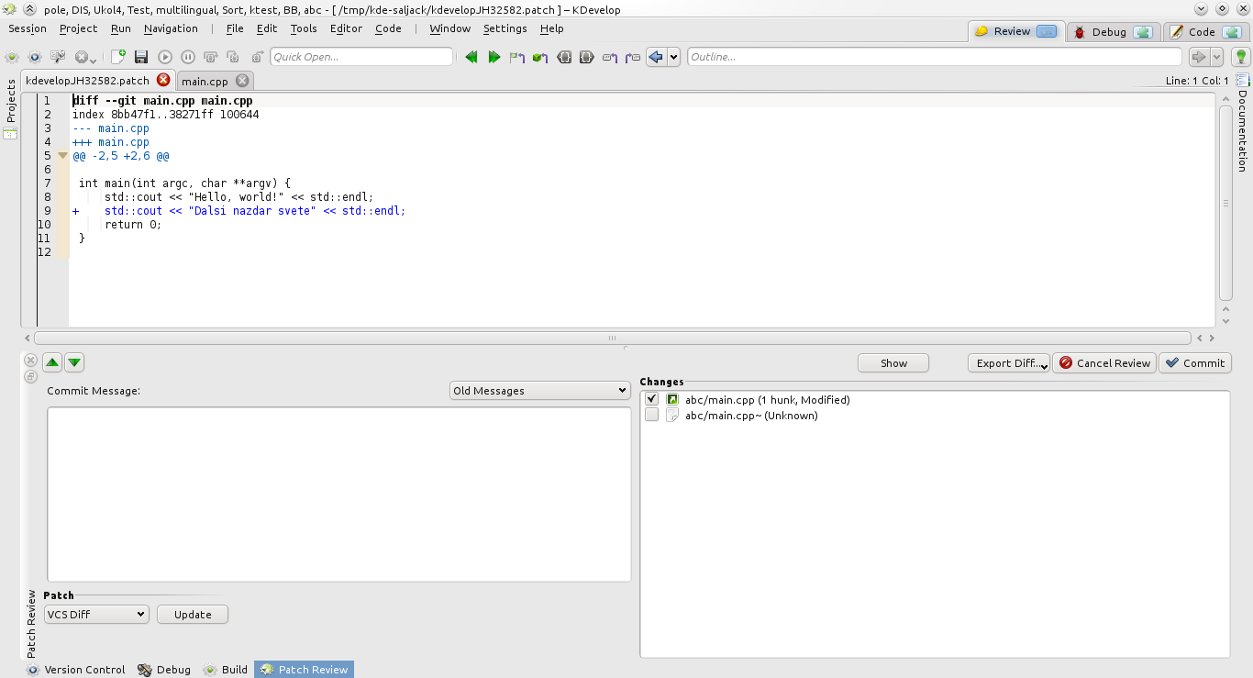Click the green flag navigation toolbar icon
This screenshot has width=1253, height=678.
[517, 57]
